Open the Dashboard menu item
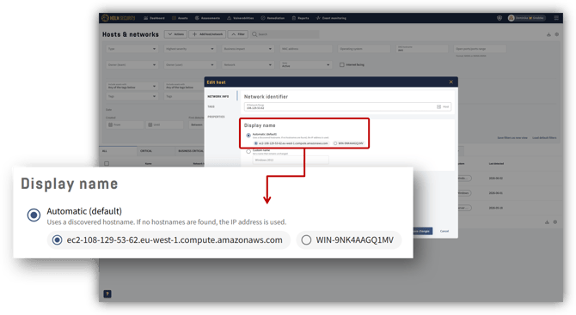 click(x=154, y=18)
